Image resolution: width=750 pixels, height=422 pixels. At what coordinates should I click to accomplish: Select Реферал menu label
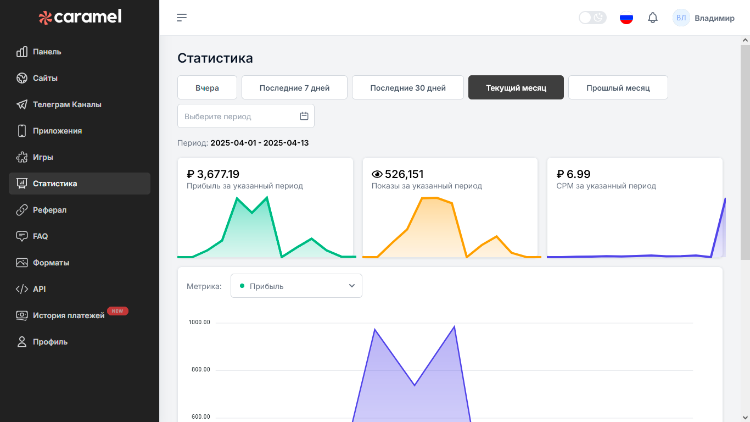click(49, 210)
